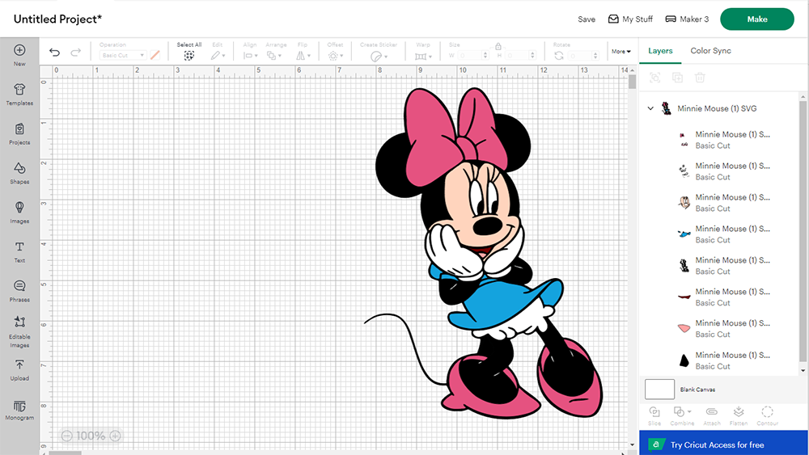
Task: Click the Upload icon in sidebar
Action: (x=19, y=369)
